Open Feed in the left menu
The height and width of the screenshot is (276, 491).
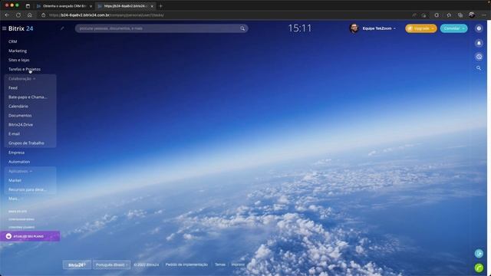(13, 88)
